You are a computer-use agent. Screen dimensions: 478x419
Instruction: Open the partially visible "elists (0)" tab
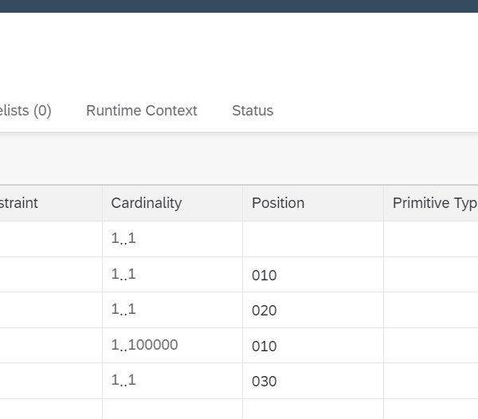pyautogui.click(x=25, y=111)
